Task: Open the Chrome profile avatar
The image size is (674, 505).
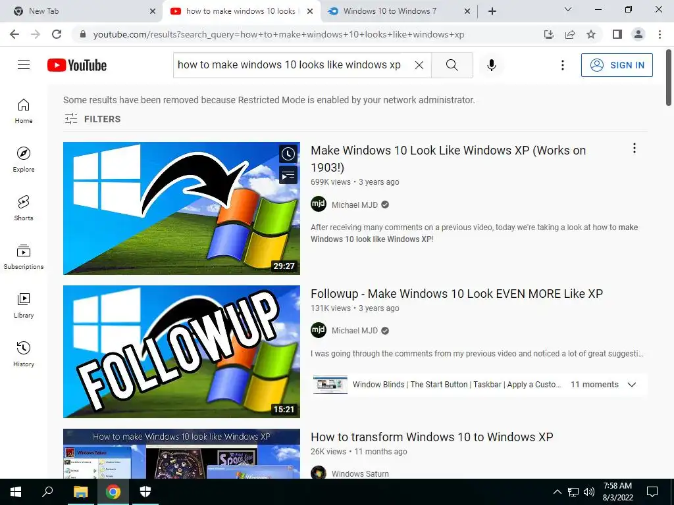Action: (x=638, y=34)
